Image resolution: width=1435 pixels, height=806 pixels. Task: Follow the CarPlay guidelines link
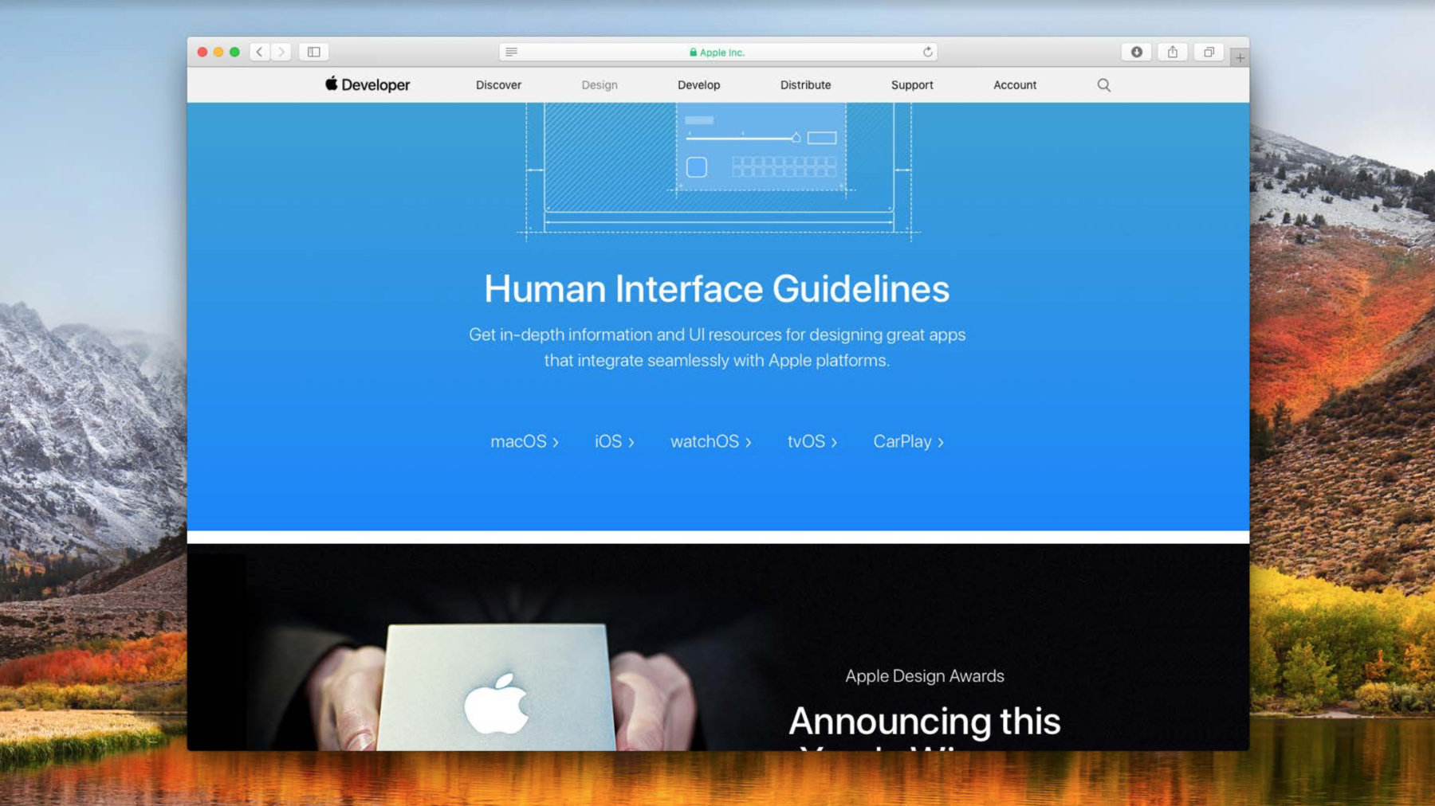tap(909, 441)
